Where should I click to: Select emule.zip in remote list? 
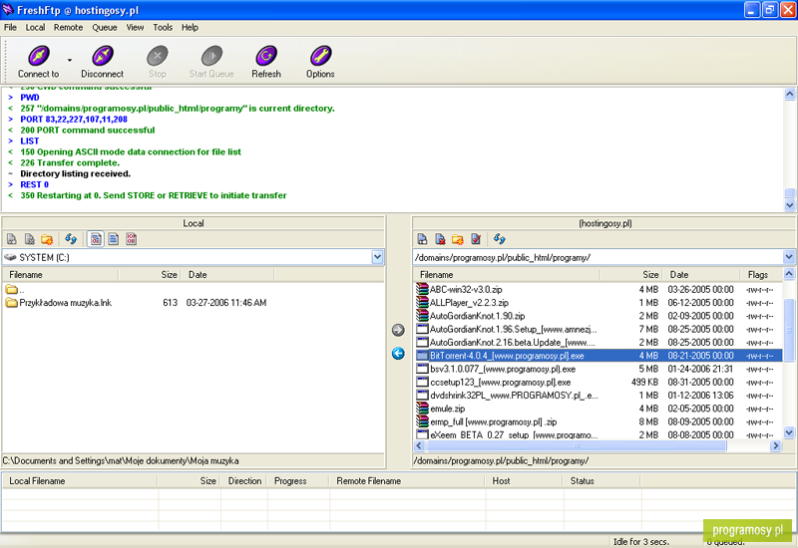tap(598, 409)
